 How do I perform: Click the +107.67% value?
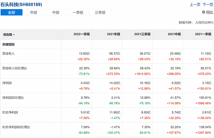click(174, 133)
